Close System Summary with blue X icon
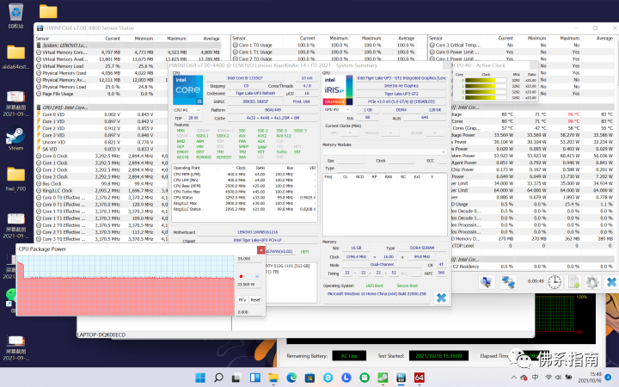 pos(440,298)
